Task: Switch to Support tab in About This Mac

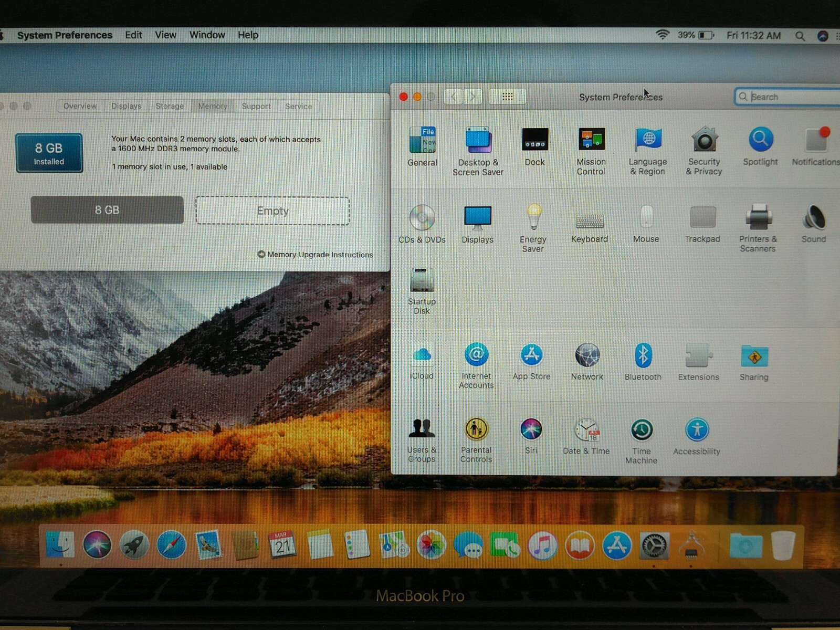Action: 256,106
